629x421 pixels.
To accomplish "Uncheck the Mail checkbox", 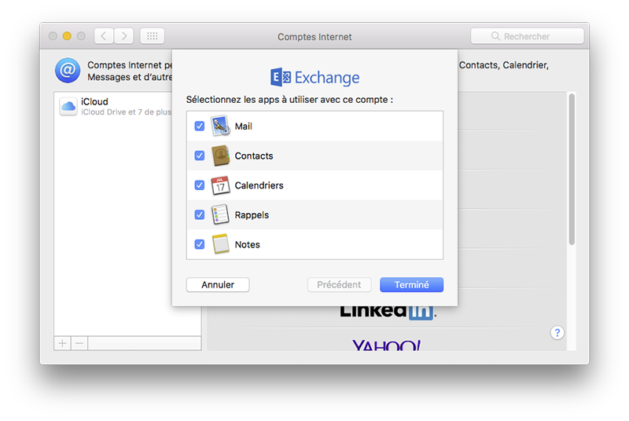I will tap(200, 126).
